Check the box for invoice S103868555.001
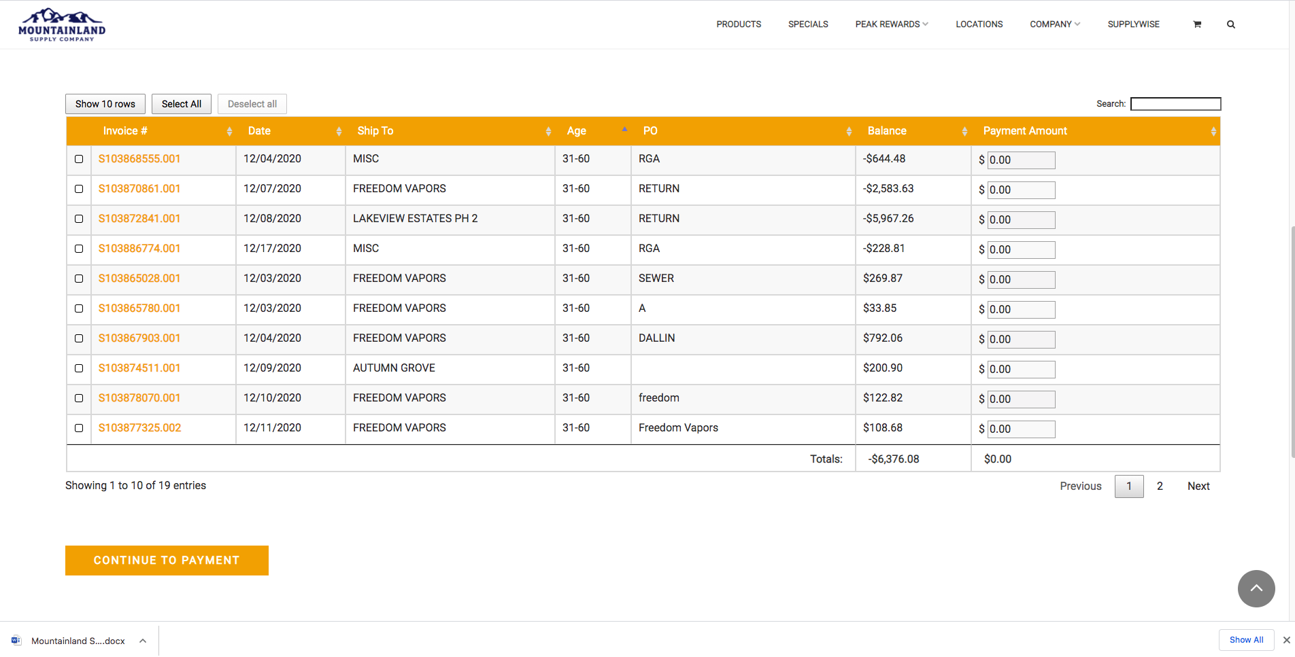 click(79, 159)
